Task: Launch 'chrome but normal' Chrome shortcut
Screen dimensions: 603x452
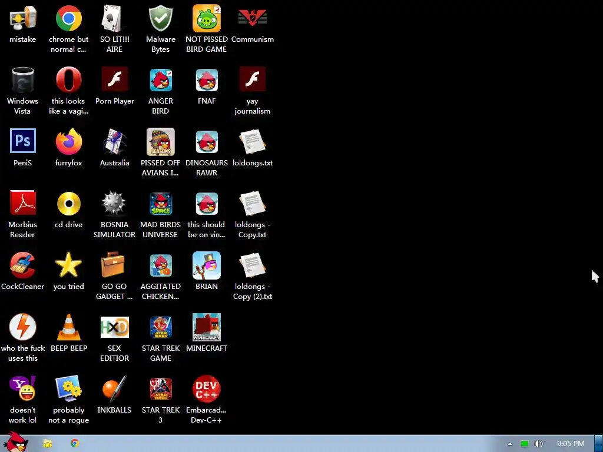Action: click(x=68, y=18)
